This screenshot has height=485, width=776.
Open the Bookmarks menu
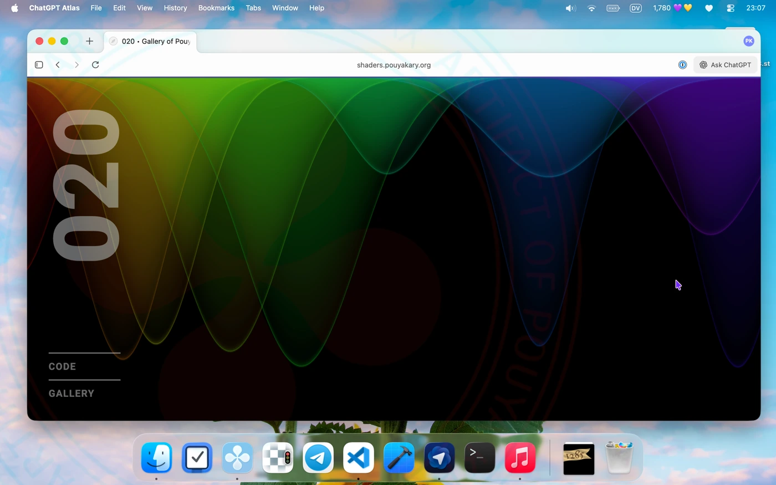point(216,8)
